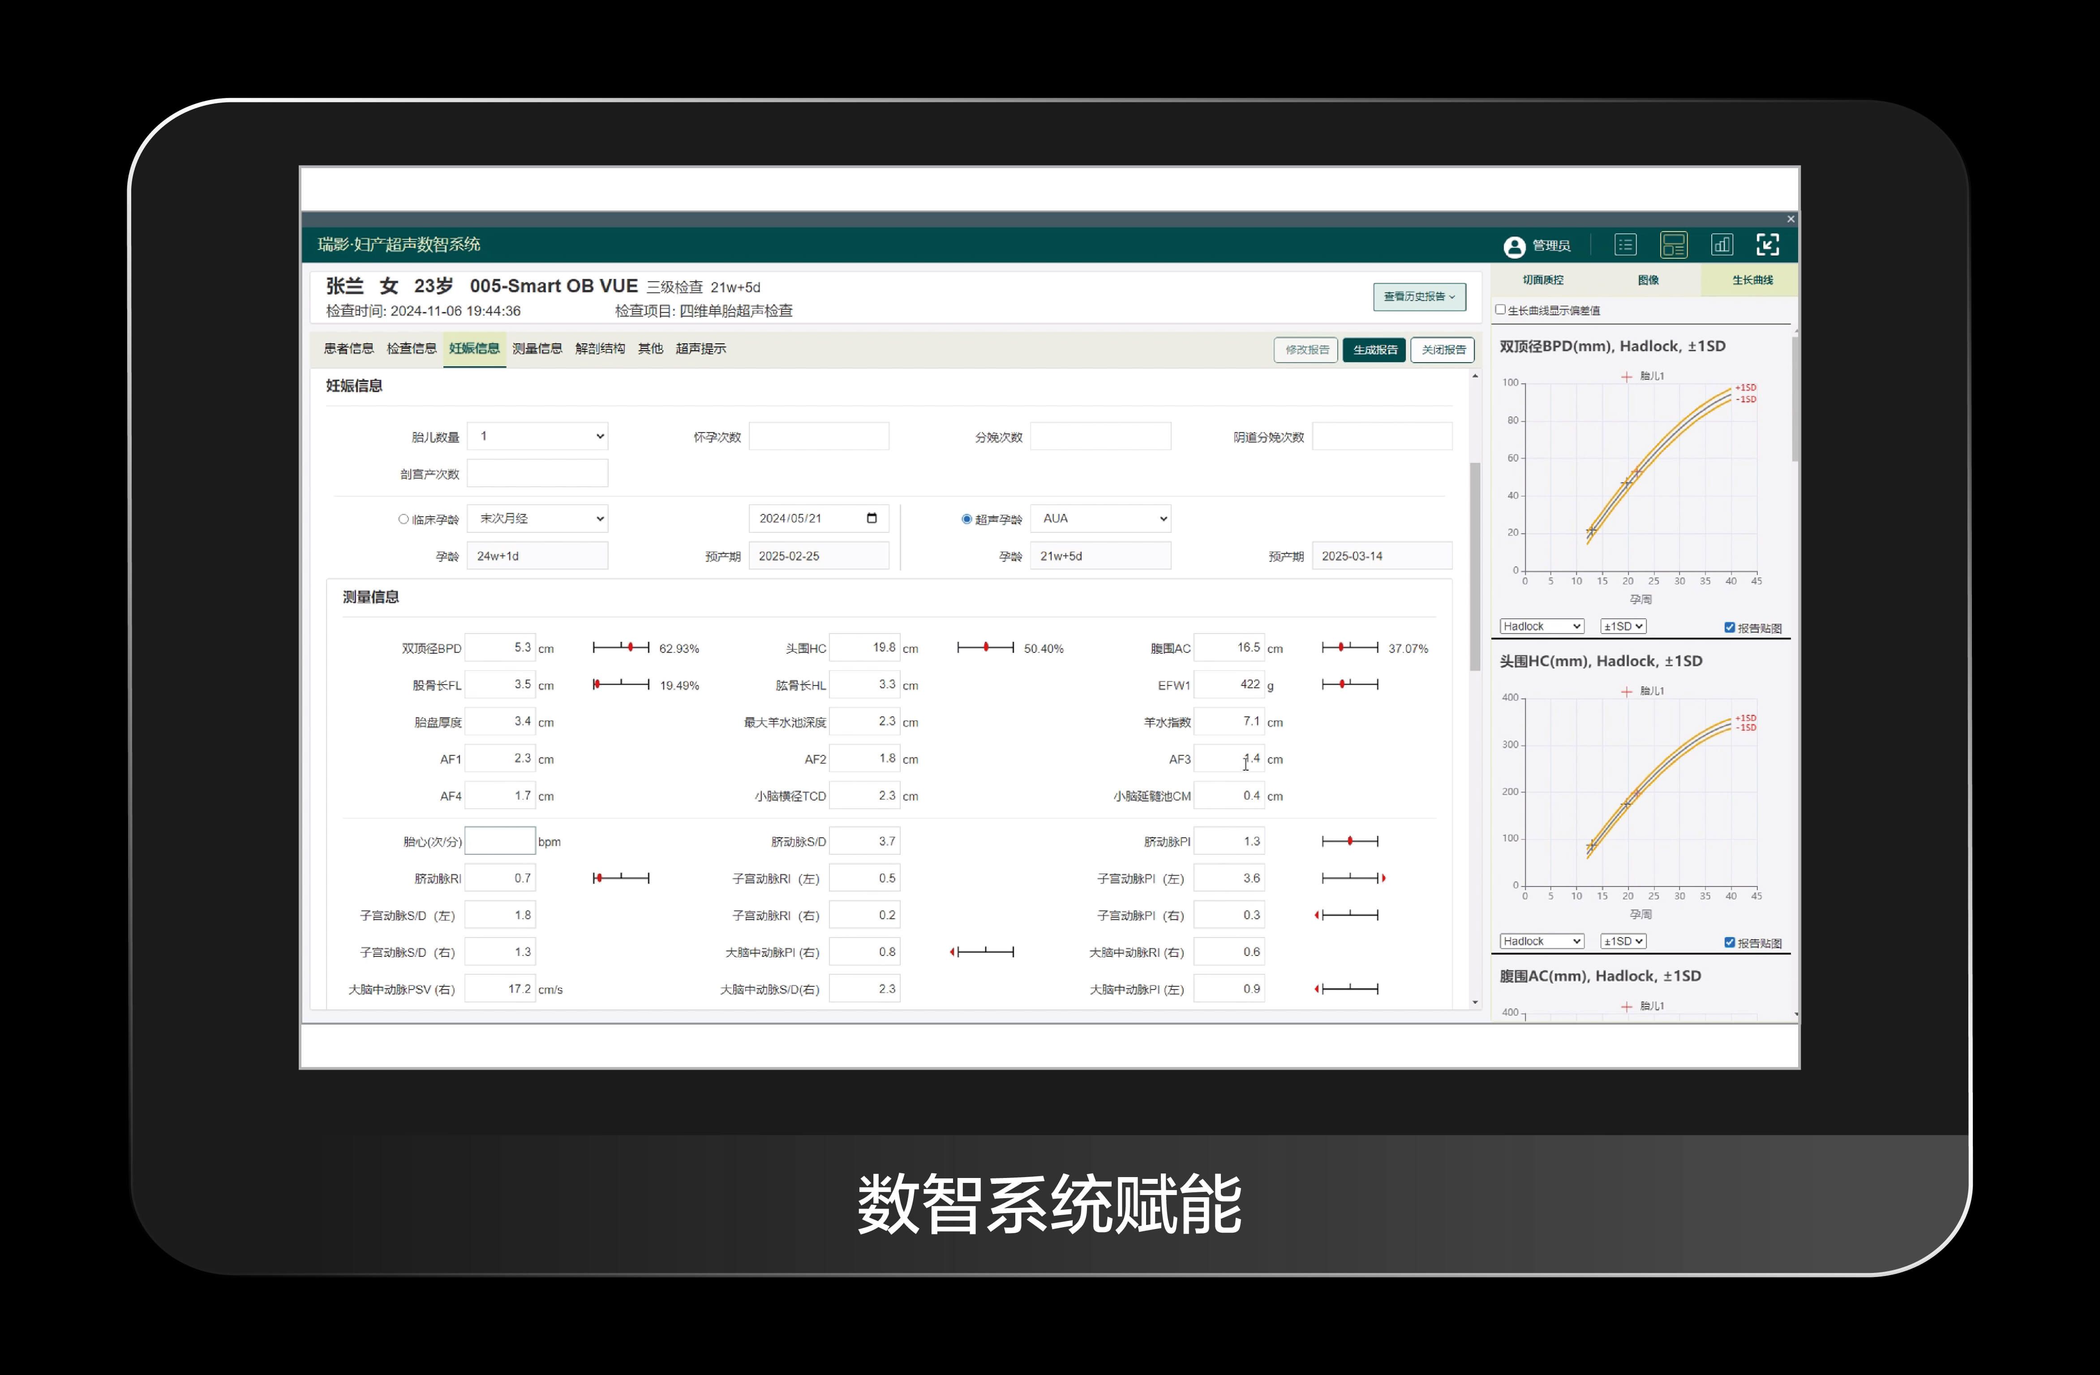Expand the AUA gestational age dropdown

pyautogui.click(x=1099, y=518)
